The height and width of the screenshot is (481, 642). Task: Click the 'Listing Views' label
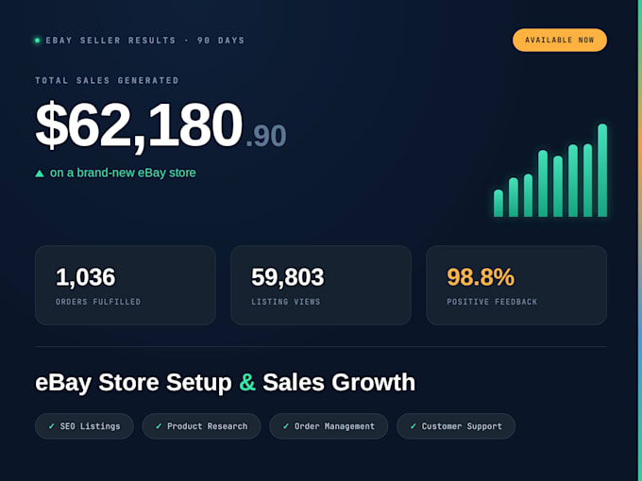tap(286, 302)
